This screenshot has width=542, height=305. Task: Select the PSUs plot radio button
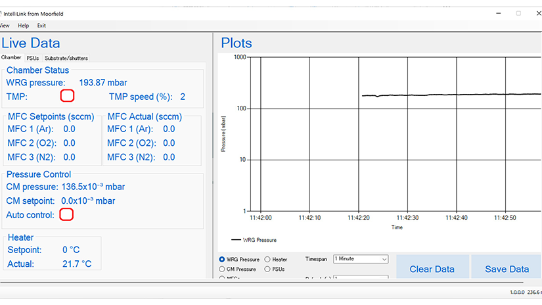click(x=267, y=269)
